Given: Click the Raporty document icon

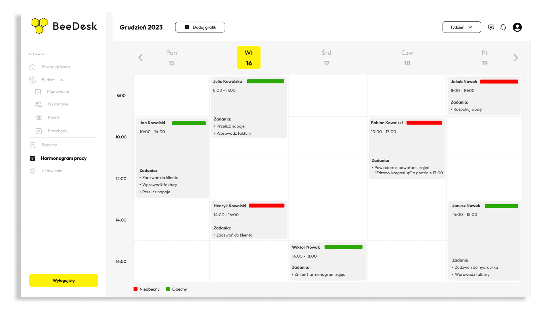Looking at the screenshot, I should 32,145.
